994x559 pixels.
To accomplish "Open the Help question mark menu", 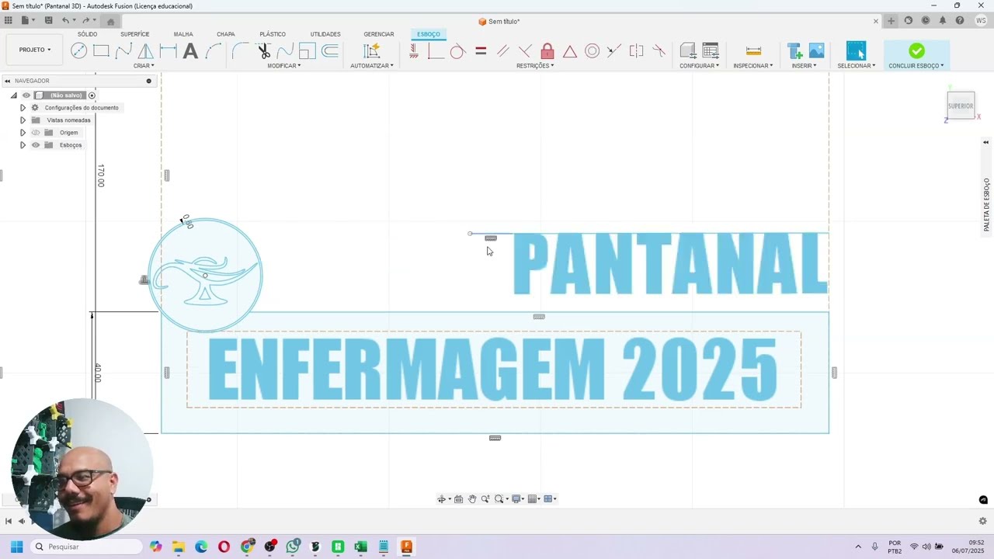I will pos(960,21).
